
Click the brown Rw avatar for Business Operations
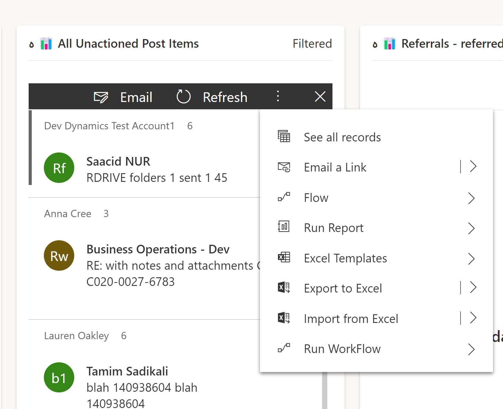coord(59,255)
